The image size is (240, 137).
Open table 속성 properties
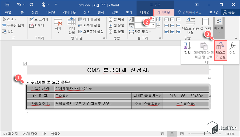(x=8, y=32)
